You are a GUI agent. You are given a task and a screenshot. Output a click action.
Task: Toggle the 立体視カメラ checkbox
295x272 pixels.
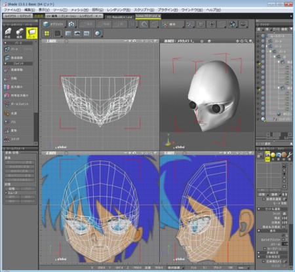click(264, 262)
